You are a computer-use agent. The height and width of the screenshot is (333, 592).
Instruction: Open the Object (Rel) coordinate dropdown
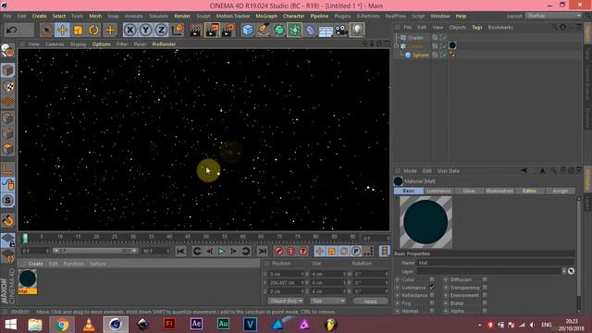286,301
